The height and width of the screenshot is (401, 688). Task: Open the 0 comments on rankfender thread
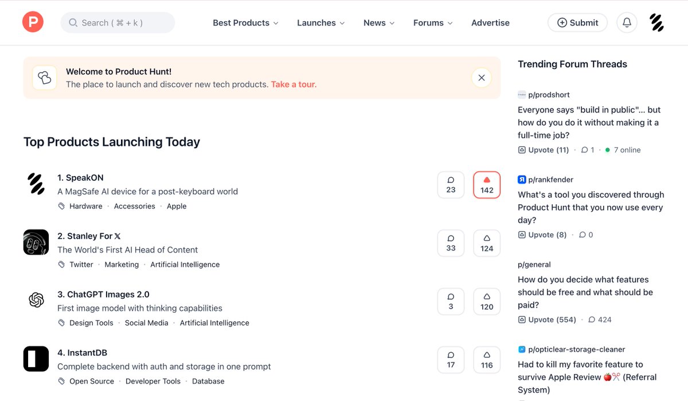[586, 235]
